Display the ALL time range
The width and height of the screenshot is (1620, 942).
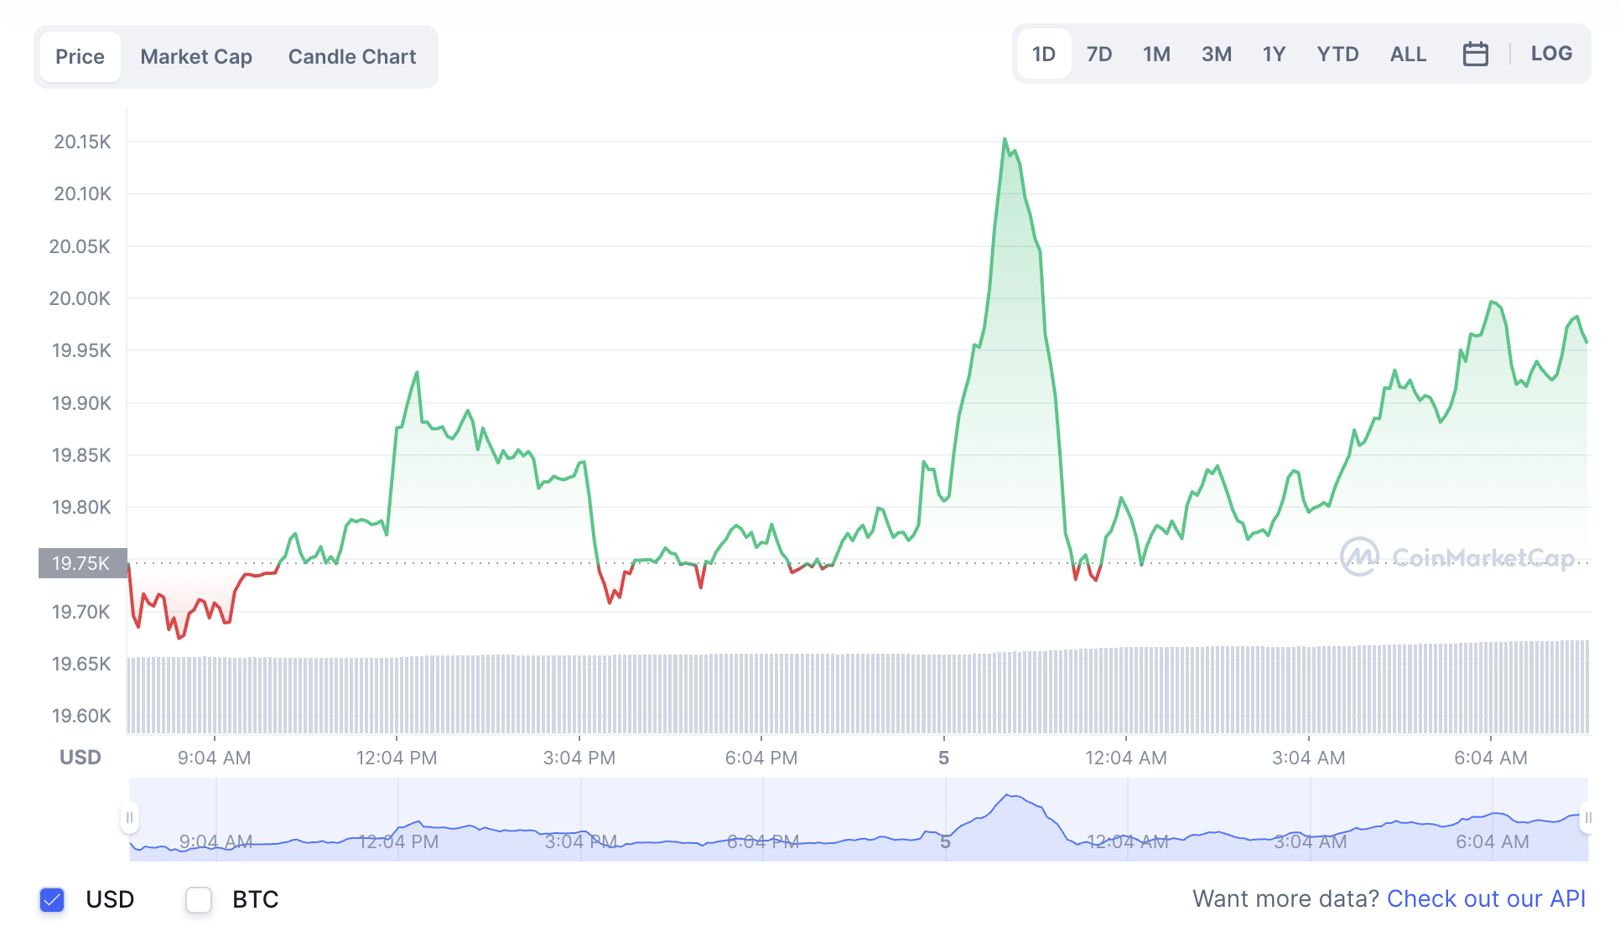point(1408,54)
